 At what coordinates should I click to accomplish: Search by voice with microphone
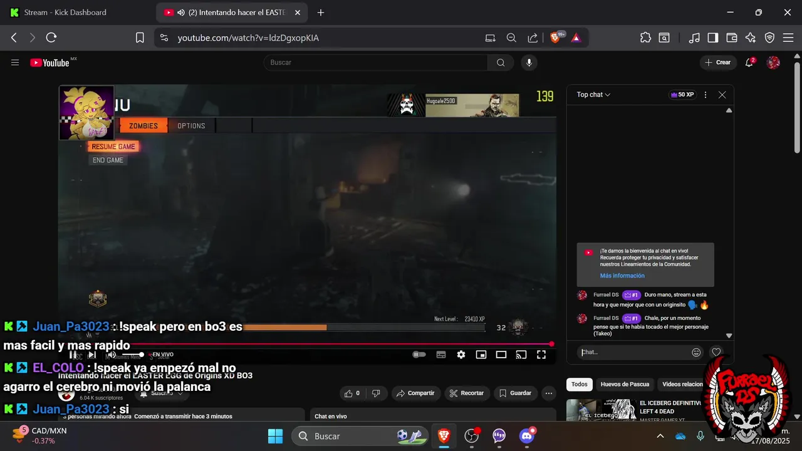529,62
